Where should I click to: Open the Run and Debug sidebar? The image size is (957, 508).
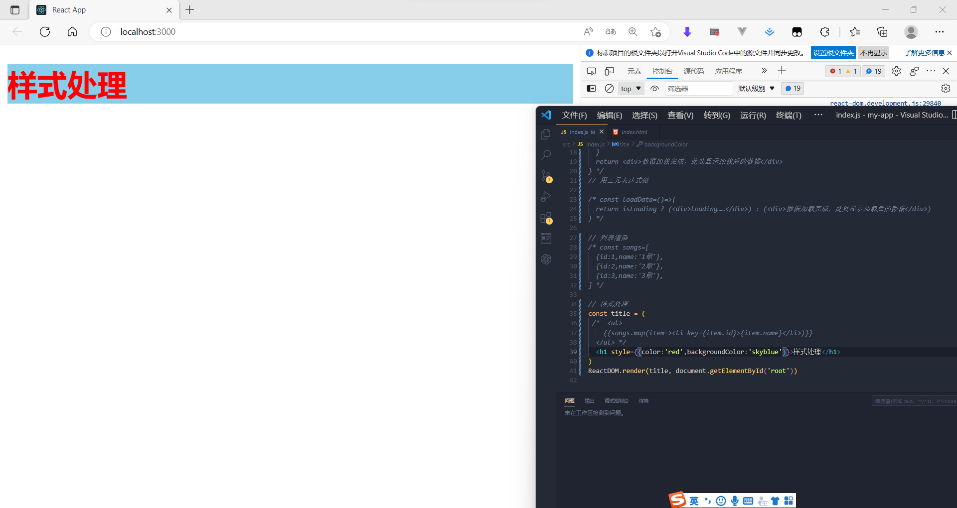pos(546,197)
